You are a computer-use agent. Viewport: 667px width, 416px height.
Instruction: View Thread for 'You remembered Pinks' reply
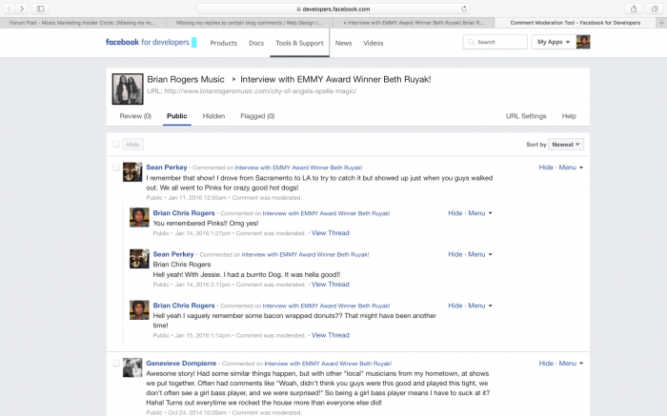pyautogui.click(x=330, y=233)
